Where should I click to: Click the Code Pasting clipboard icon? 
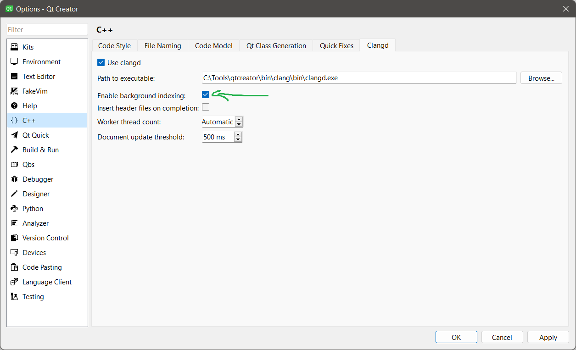pos(14,267)
